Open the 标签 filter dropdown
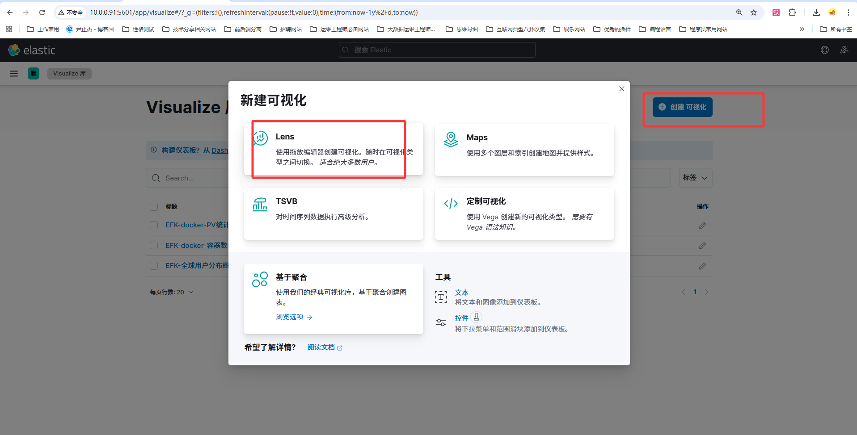Viewport: 857px width, 435px height. (x=695, y=178)
